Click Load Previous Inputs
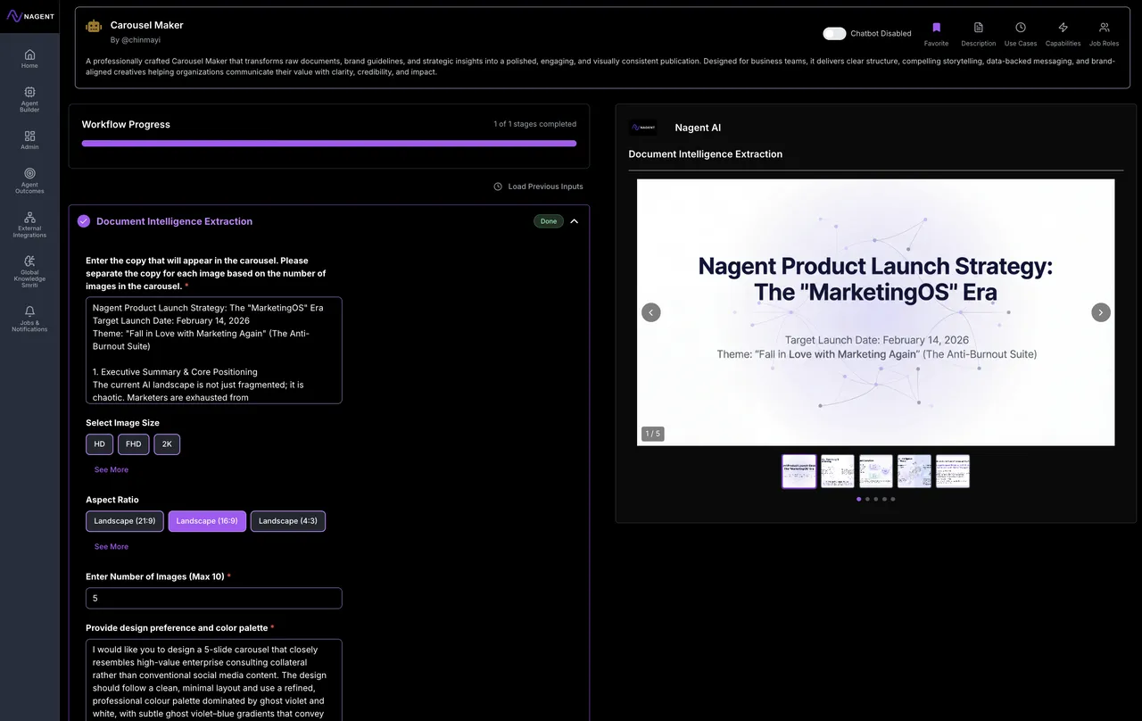 (538, 186)
